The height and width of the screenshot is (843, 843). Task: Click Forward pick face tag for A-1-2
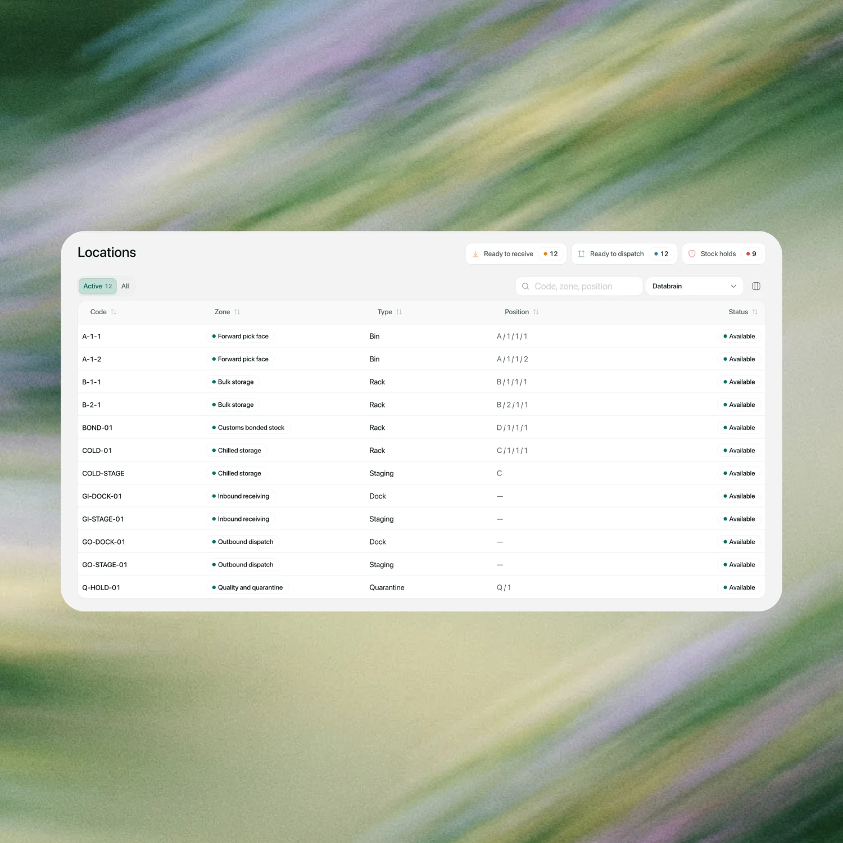tap(240, 359)
